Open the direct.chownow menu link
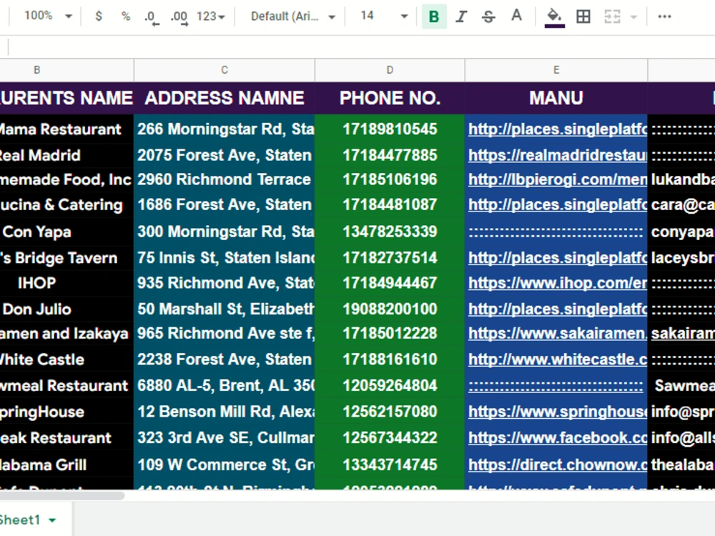The image size is (715, 536). (557, 465)
